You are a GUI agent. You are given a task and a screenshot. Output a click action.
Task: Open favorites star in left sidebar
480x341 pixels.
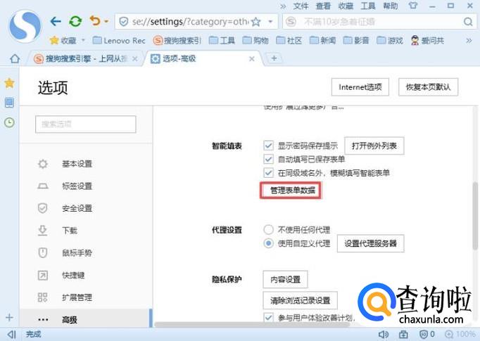point(9,83)
